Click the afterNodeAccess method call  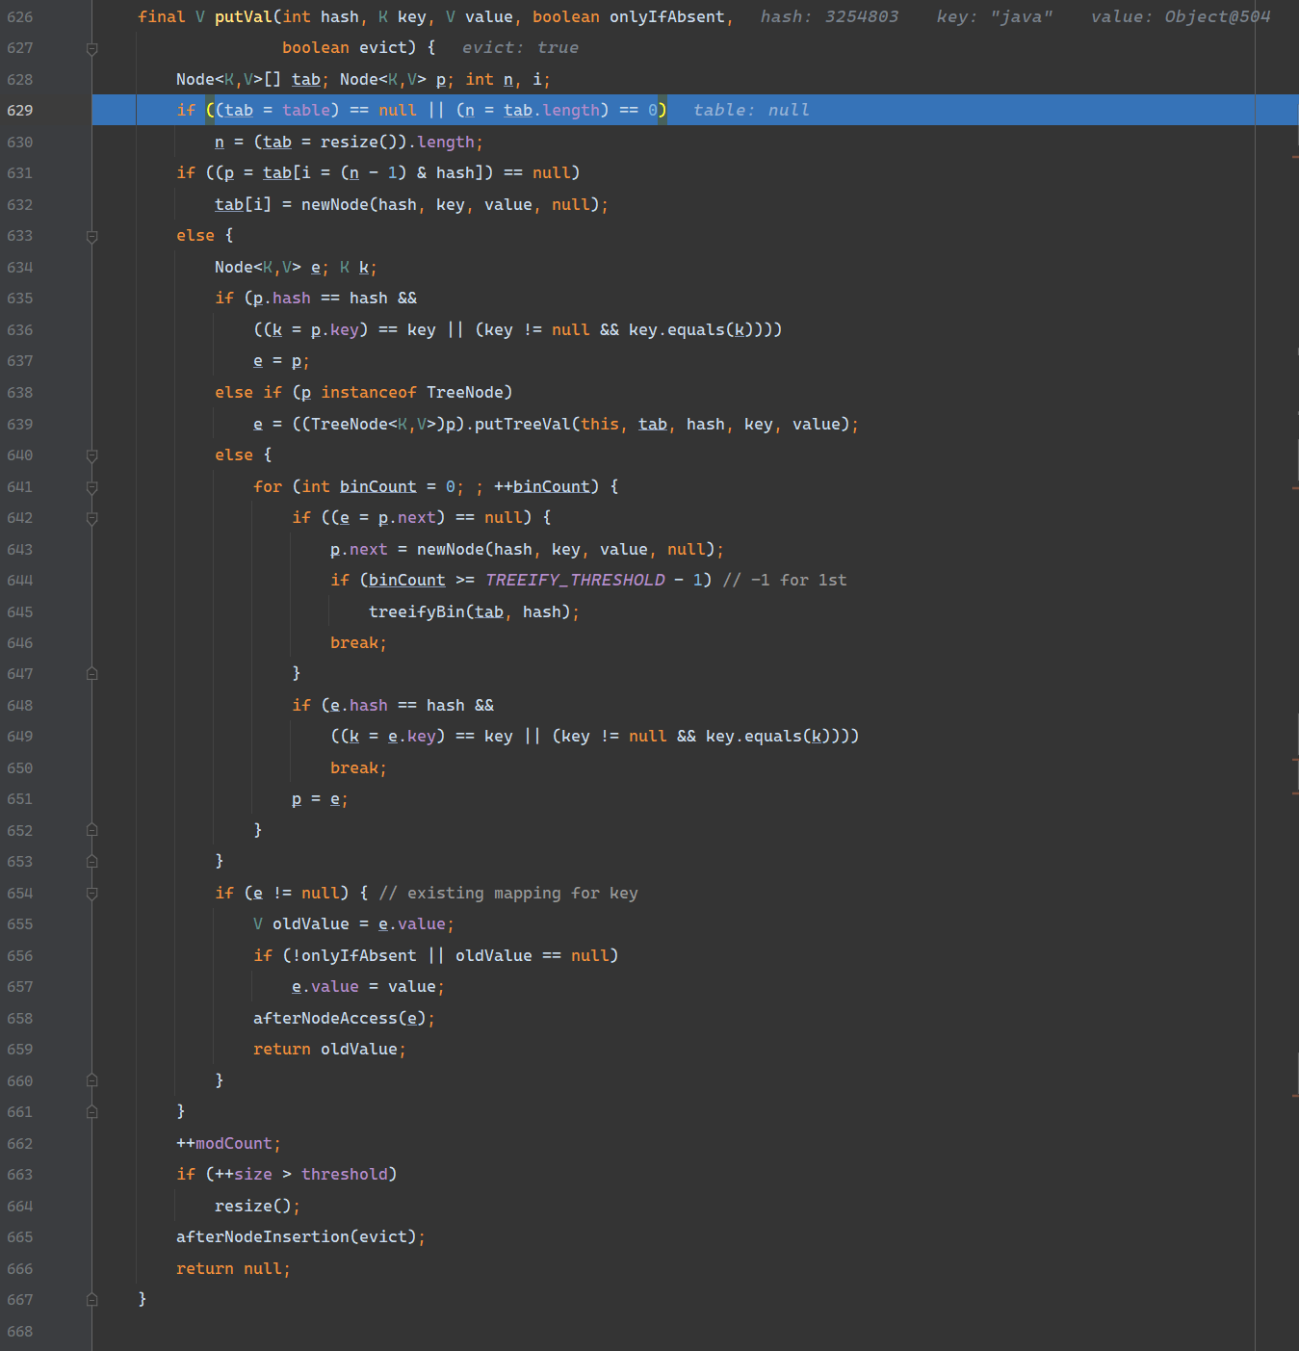(325, 1019)
